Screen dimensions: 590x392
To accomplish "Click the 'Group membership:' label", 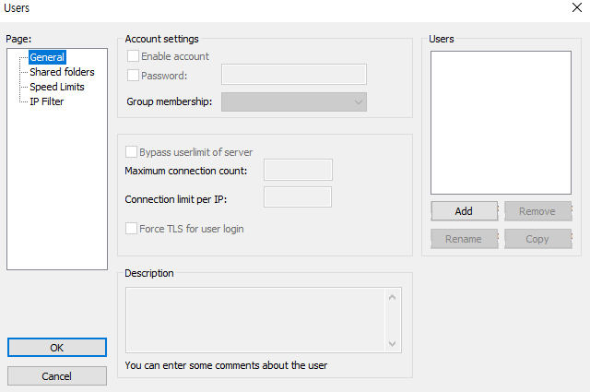I will (x=169, y=101).
